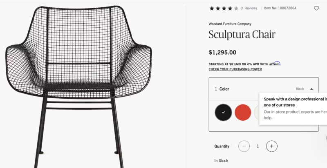Click the quantity value field
This screenshot has width=327, height=168.
pyautogui.click(x=258, y=146)
